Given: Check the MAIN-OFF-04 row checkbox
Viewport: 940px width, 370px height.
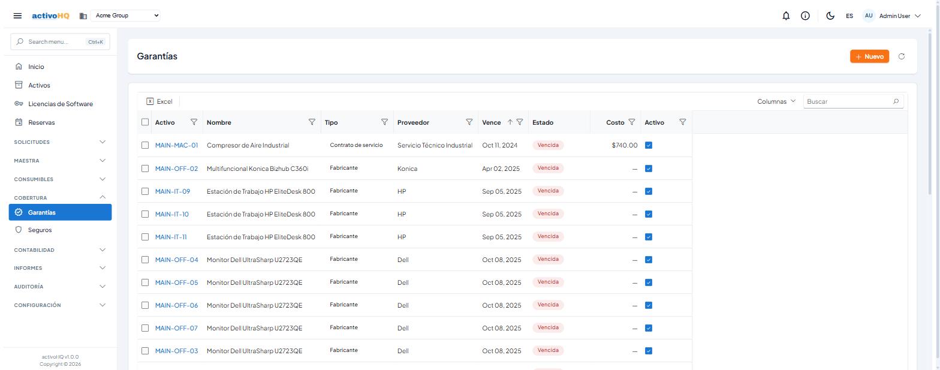Looking at the screenshot, I should pos(145,260).
